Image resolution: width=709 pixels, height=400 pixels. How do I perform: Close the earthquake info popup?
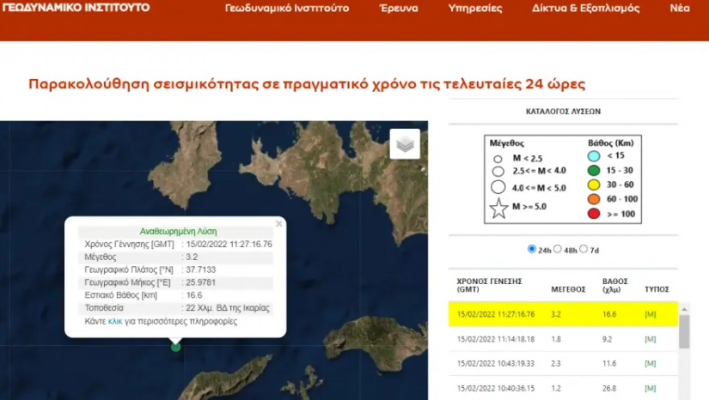[x=278, y=224]
